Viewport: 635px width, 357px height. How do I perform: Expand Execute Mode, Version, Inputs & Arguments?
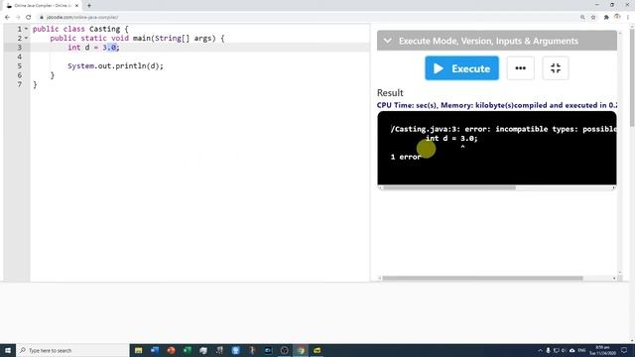496,41
